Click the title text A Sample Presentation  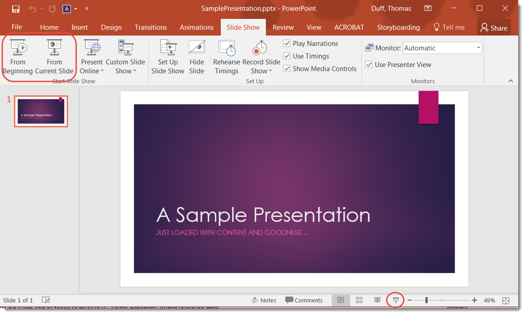[x=263, y=215]
